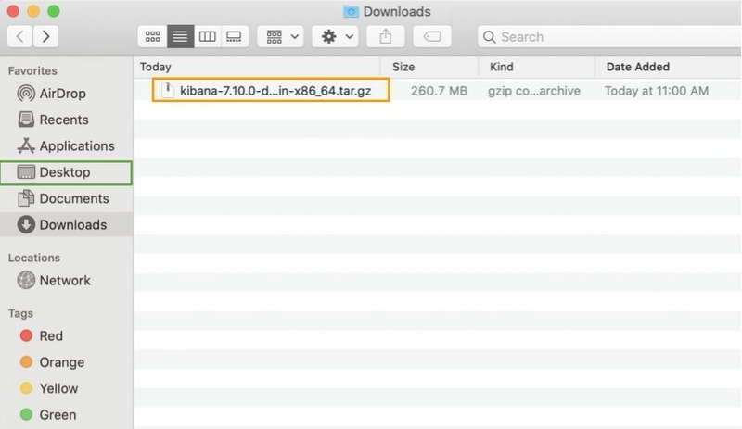
Task: Sort by the Date Added column header
Action: pos(668,67)
